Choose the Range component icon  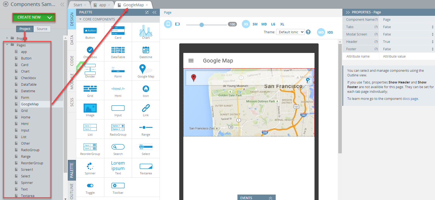pyautogui.click(x=146, y=127)
